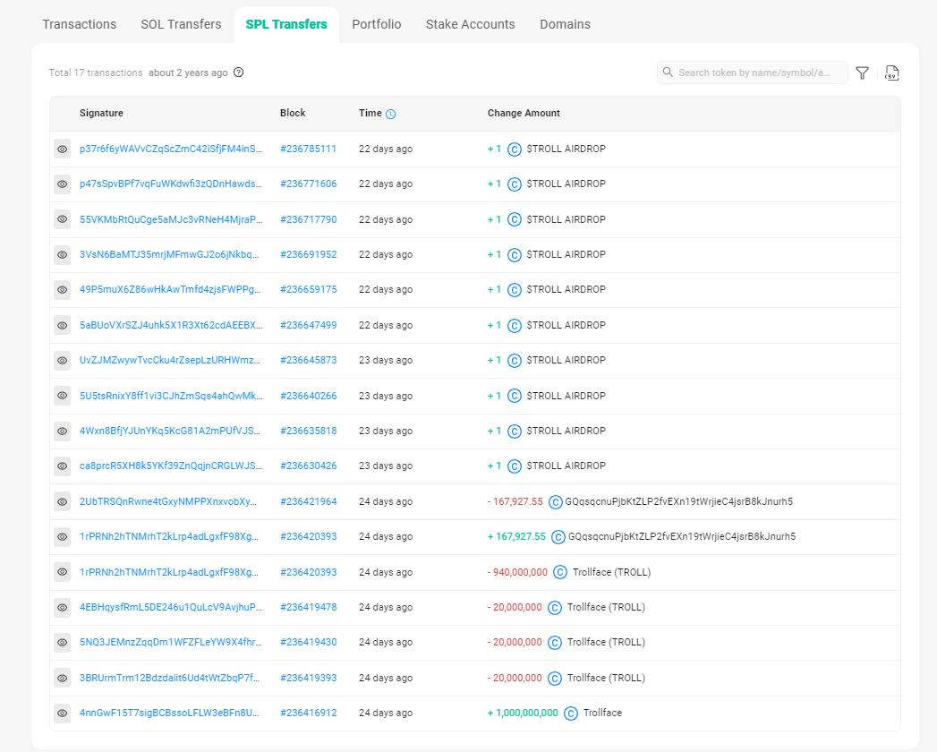
Task: Open GQqsqcnu token in the -167,927.55 row
Action: [679, 501]
